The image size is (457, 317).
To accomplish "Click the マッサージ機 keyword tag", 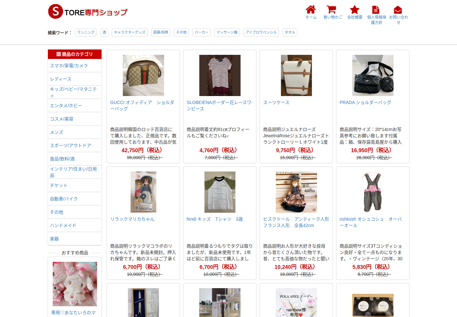I will [227, 32].
